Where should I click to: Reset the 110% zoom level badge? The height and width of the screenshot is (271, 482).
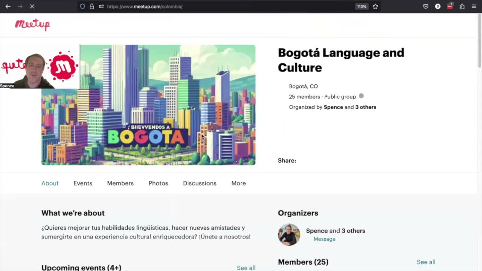point(361,6)
